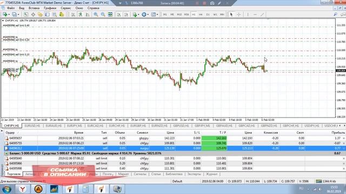The image size is (346, 194).
Task: Switch timeframe to M15
Action: 179,15
